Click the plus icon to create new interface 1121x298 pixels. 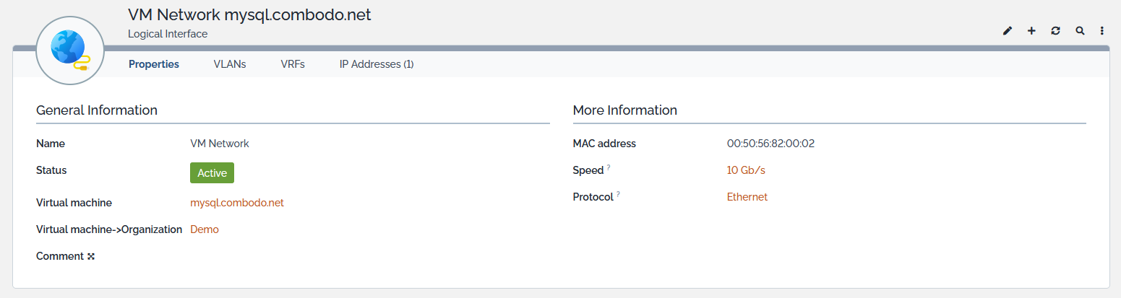coord(1031,31)
